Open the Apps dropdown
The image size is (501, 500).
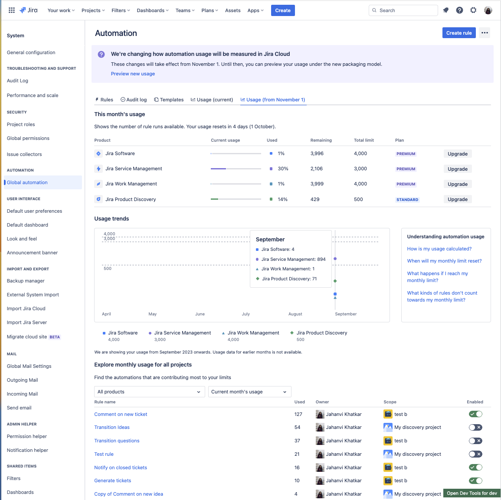pyautogui.click(x=255, y=10)
